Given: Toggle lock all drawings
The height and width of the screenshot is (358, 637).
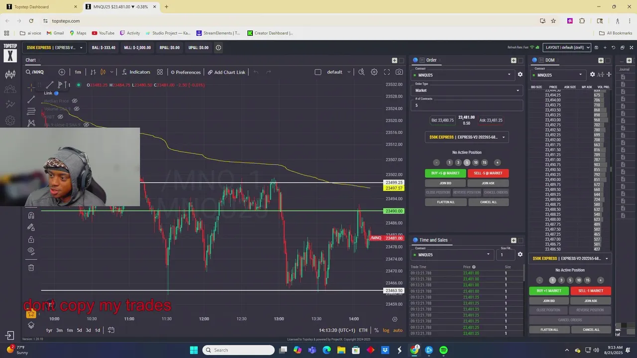Looking at the screenshot, I should (x=31, y=239).
